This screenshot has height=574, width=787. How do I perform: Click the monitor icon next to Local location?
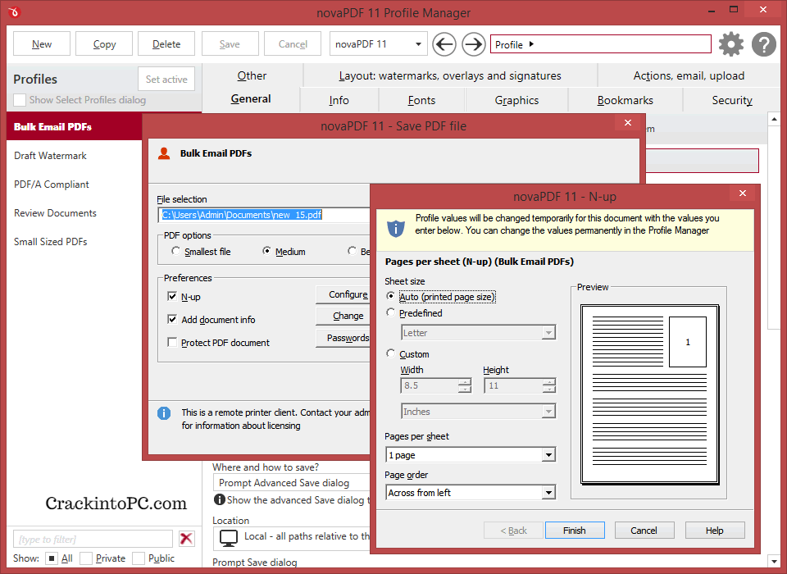pos(229,538)
